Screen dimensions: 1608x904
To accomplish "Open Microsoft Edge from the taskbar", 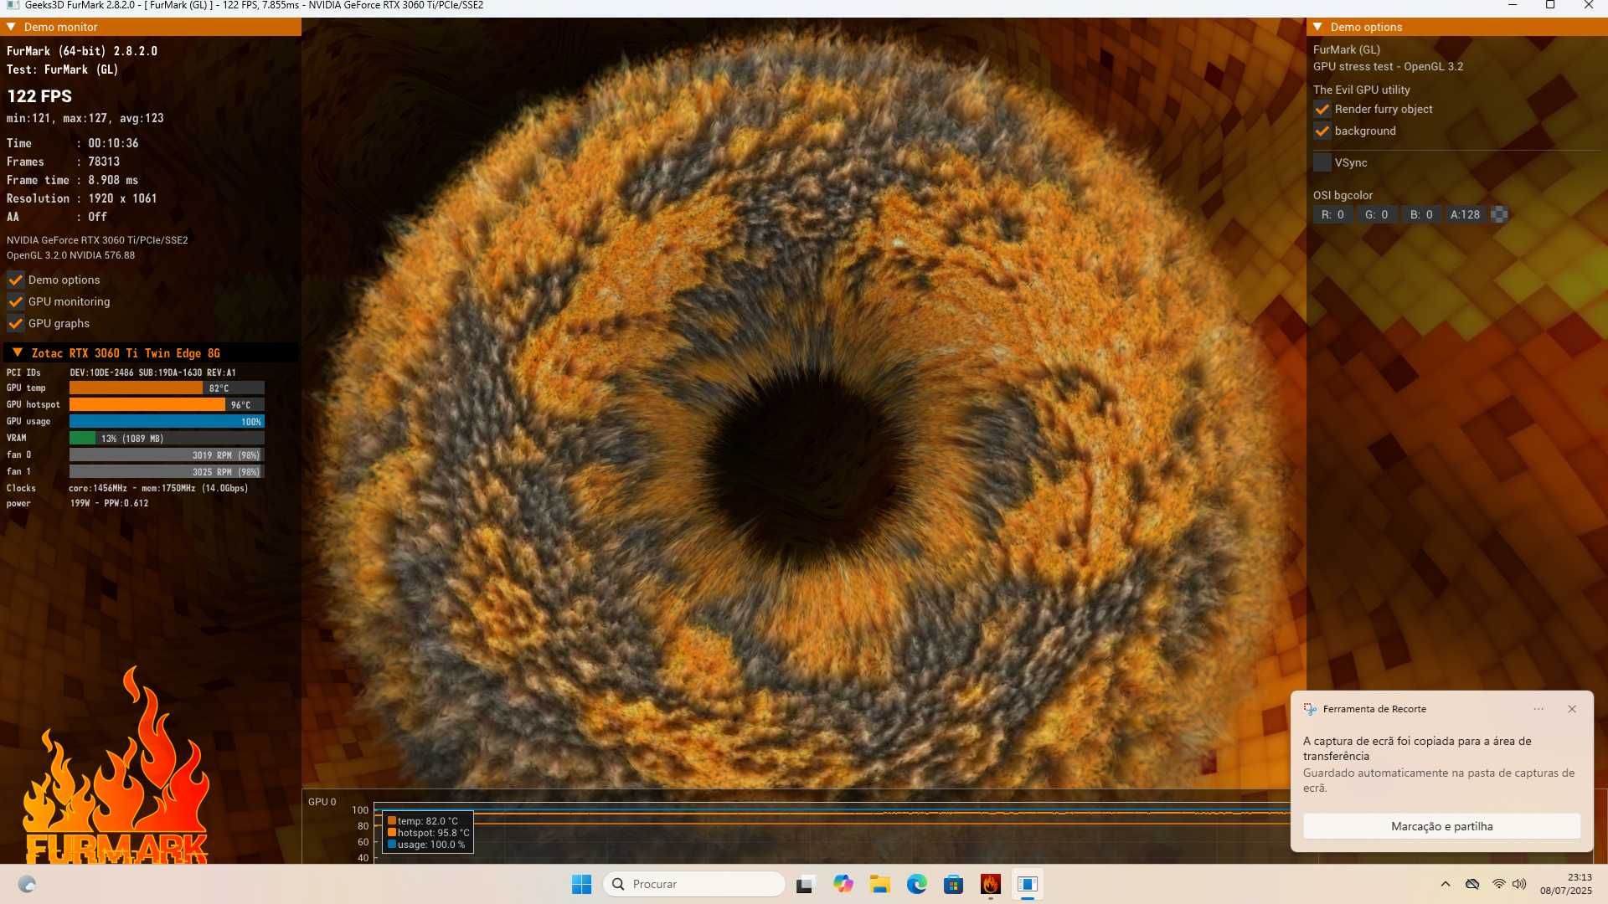I will [916, 884].
